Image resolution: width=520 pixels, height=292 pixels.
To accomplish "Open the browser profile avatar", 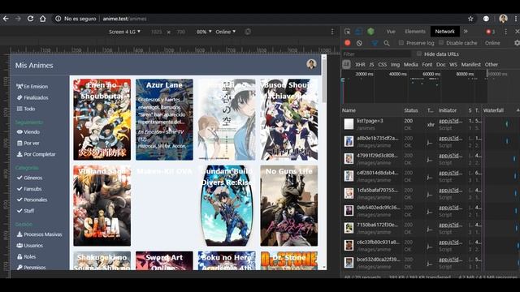I will (x=503, y=19).
